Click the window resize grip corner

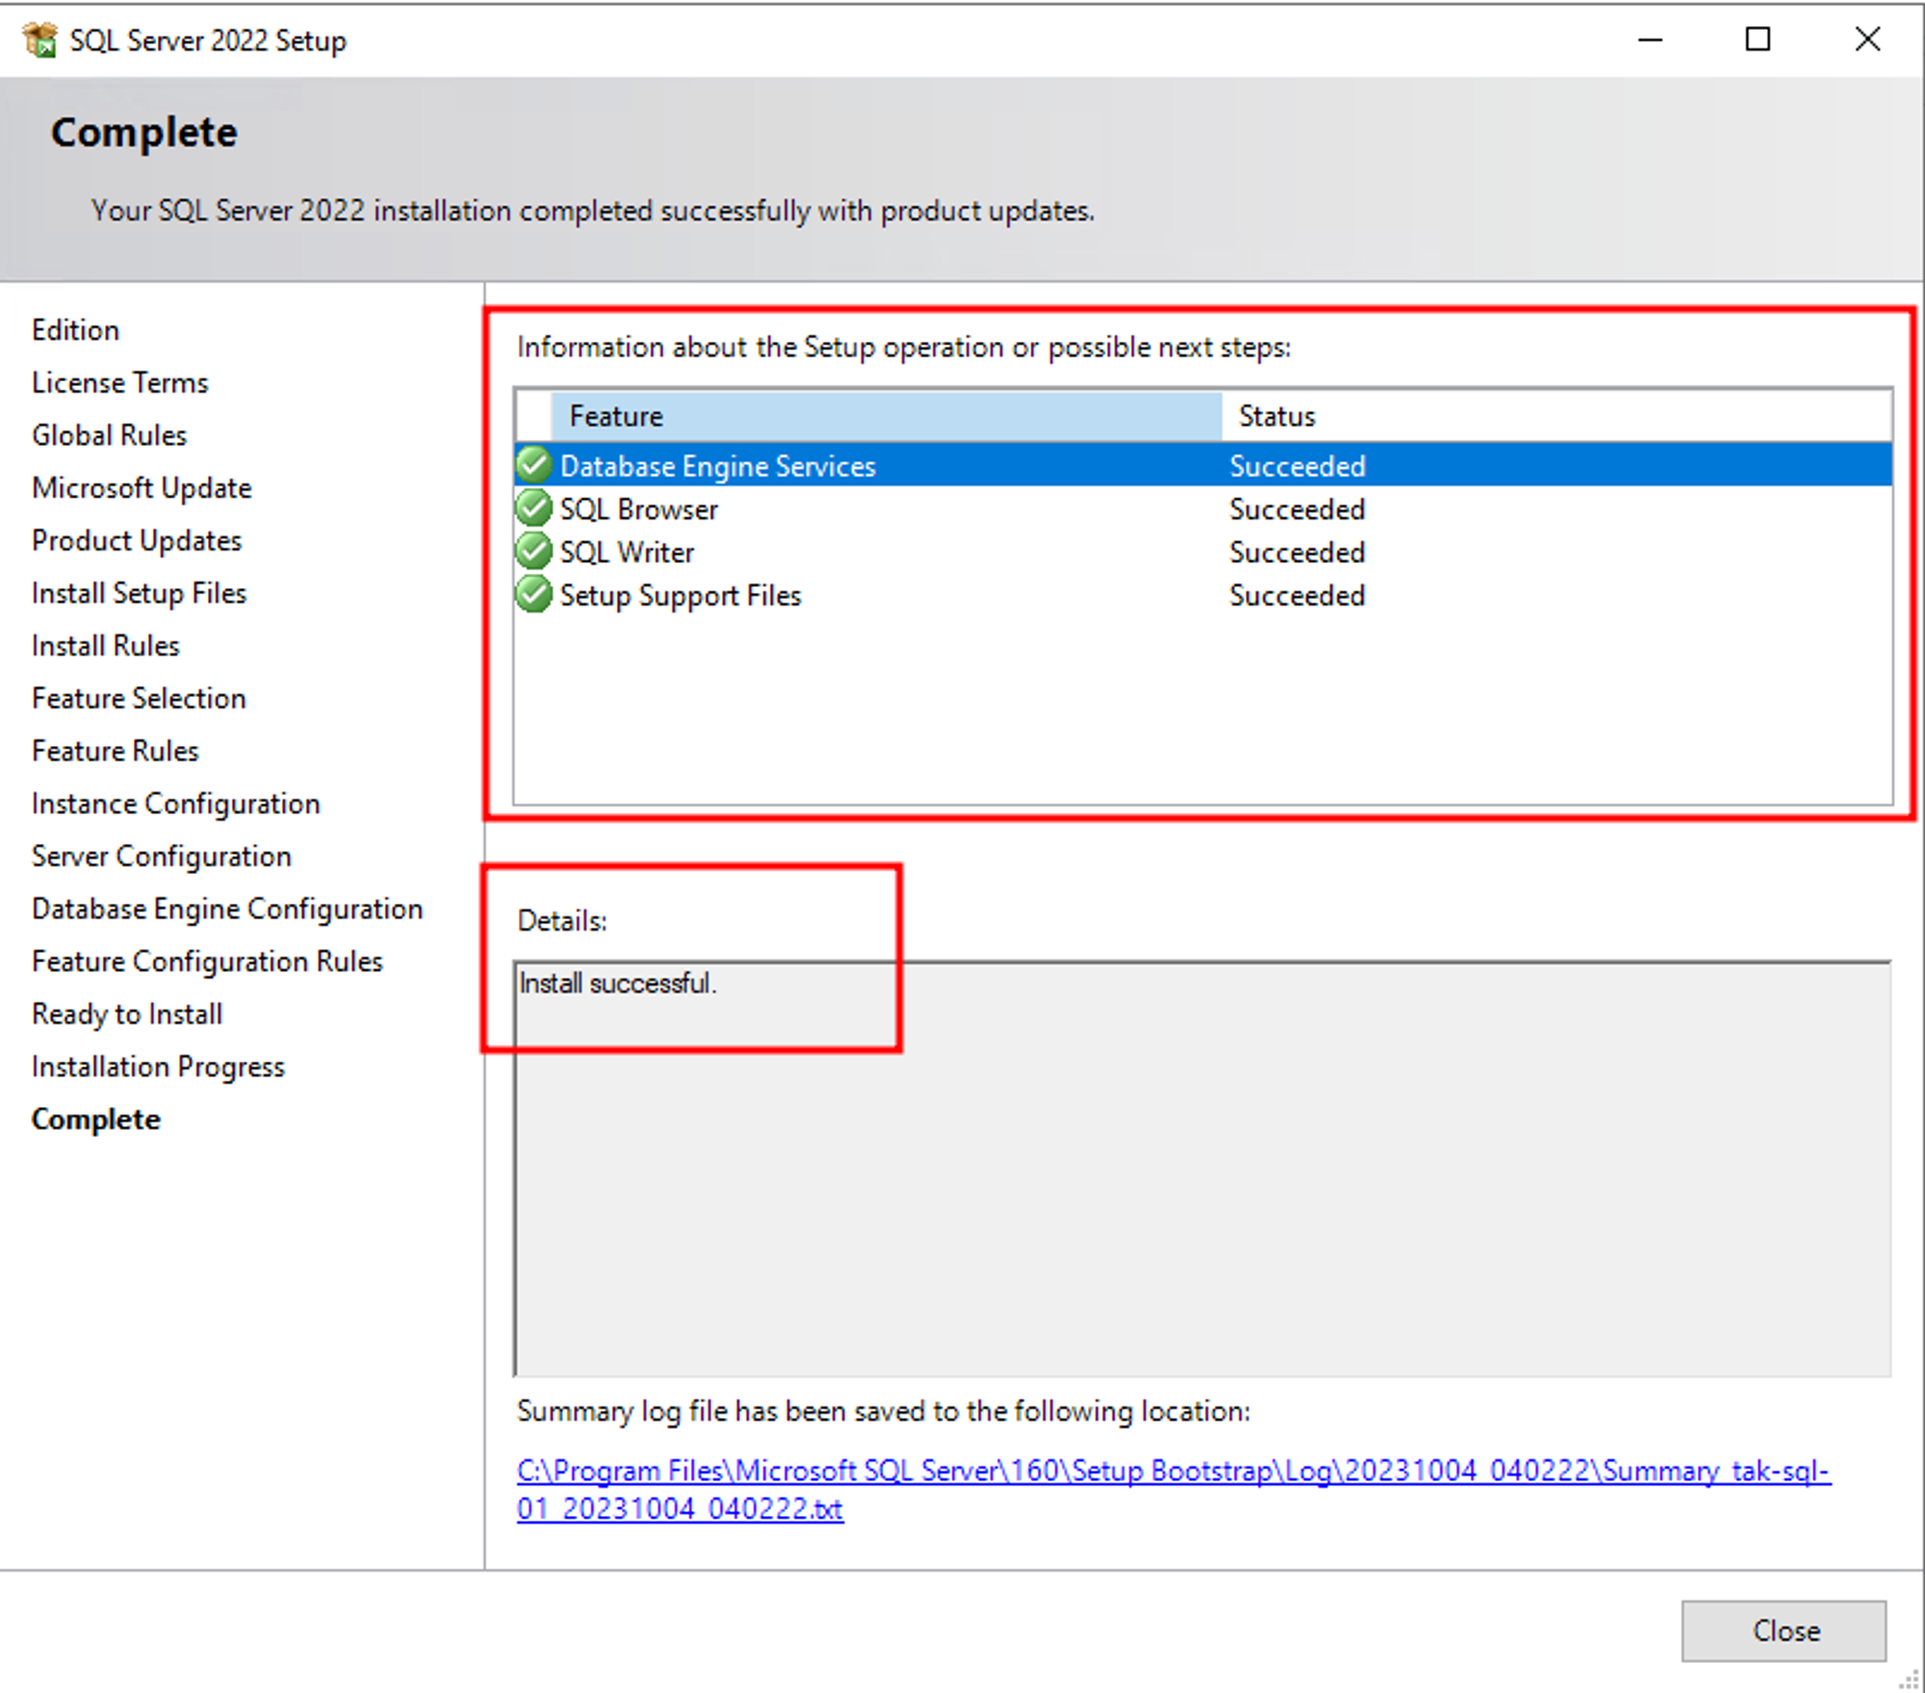click(x=1908, y=1680)
